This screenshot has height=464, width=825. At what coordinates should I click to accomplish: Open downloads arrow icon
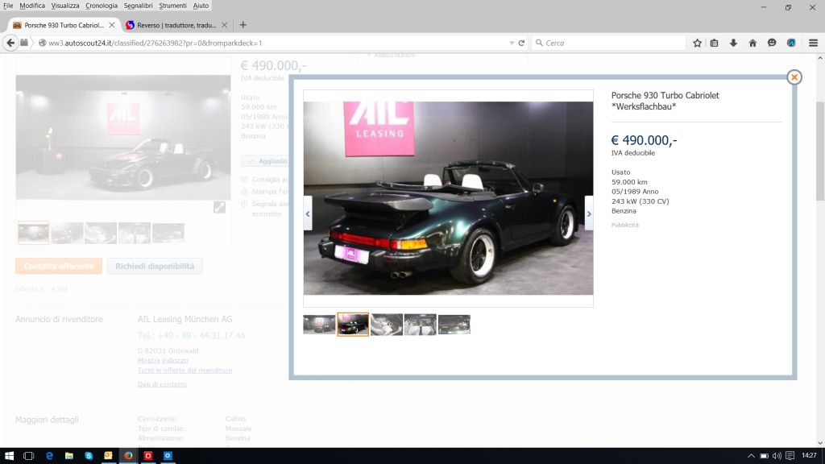point(733,43)
